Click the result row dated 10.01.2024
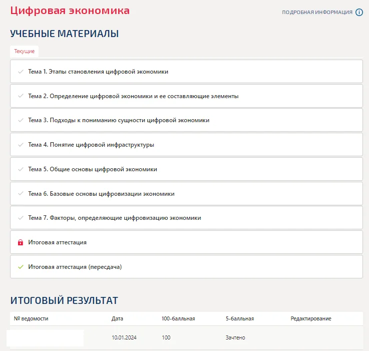Screen dimensions: 369x351 click(x=186, y=337)
